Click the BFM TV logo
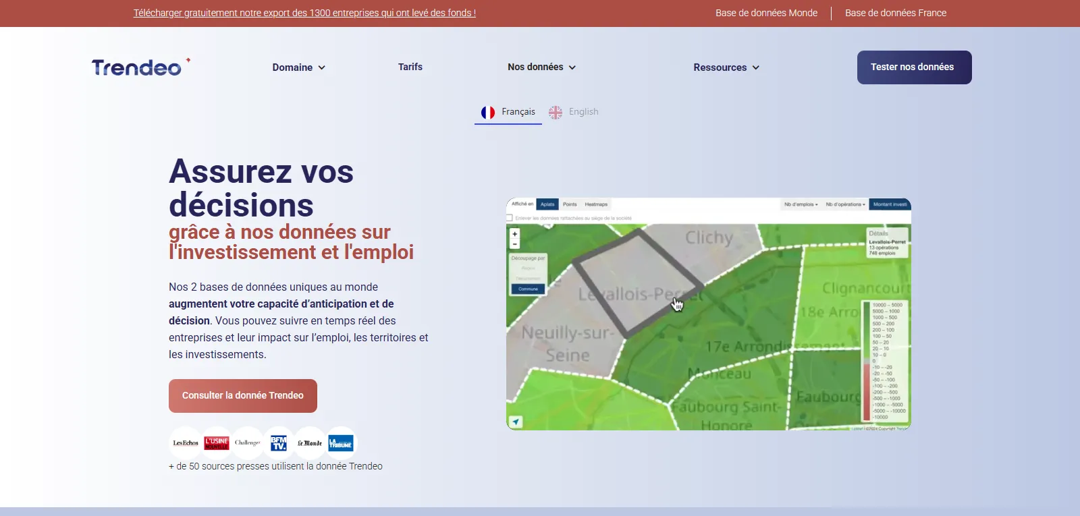The image size is (1080, 516). (x=279, y=443)
